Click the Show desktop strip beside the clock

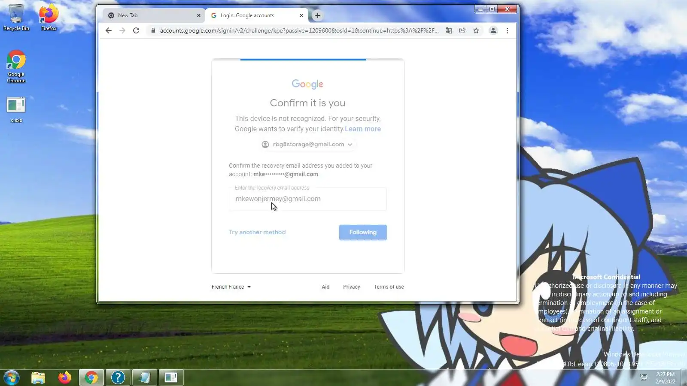coord(684,377)
